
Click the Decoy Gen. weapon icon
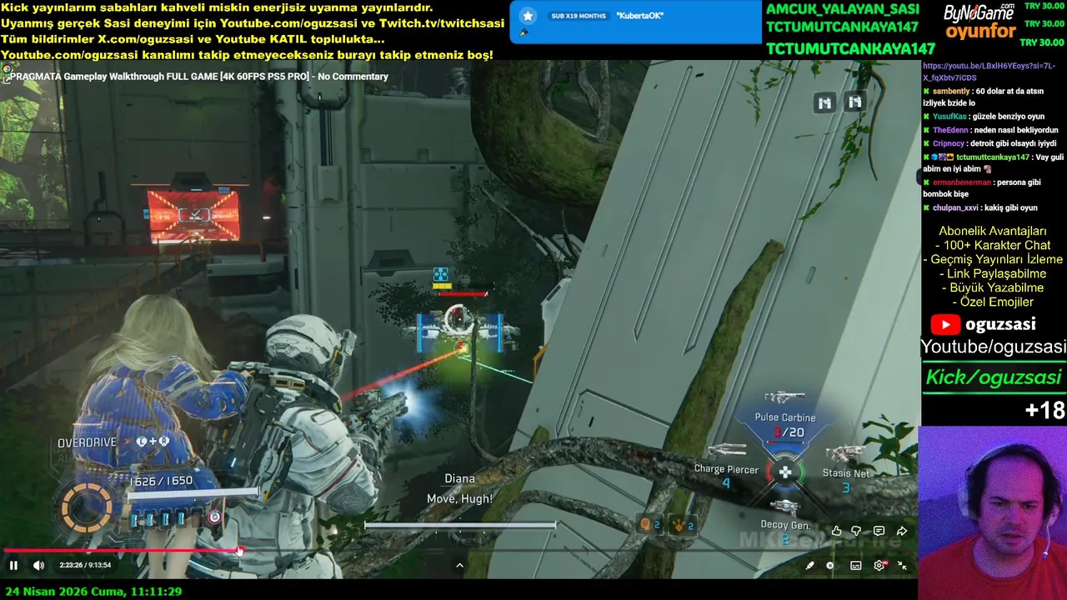coord(784,506)
